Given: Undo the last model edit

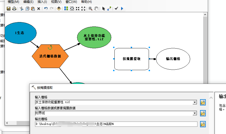Looking at the screenshot, I should (x=46, y=9).
